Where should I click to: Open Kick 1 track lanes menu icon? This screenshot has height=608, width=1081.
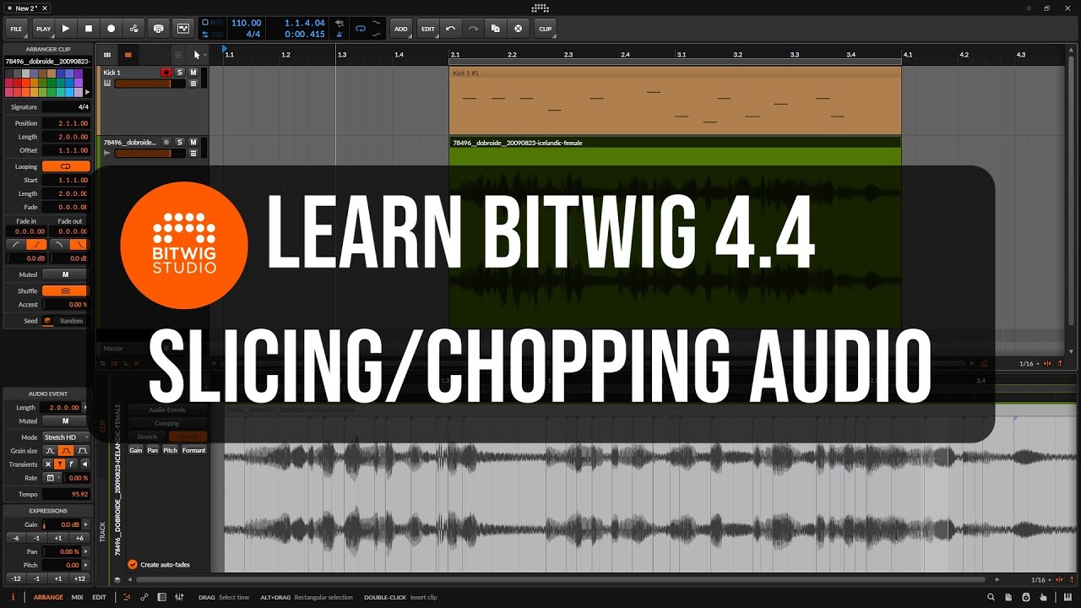pos(193,84)
